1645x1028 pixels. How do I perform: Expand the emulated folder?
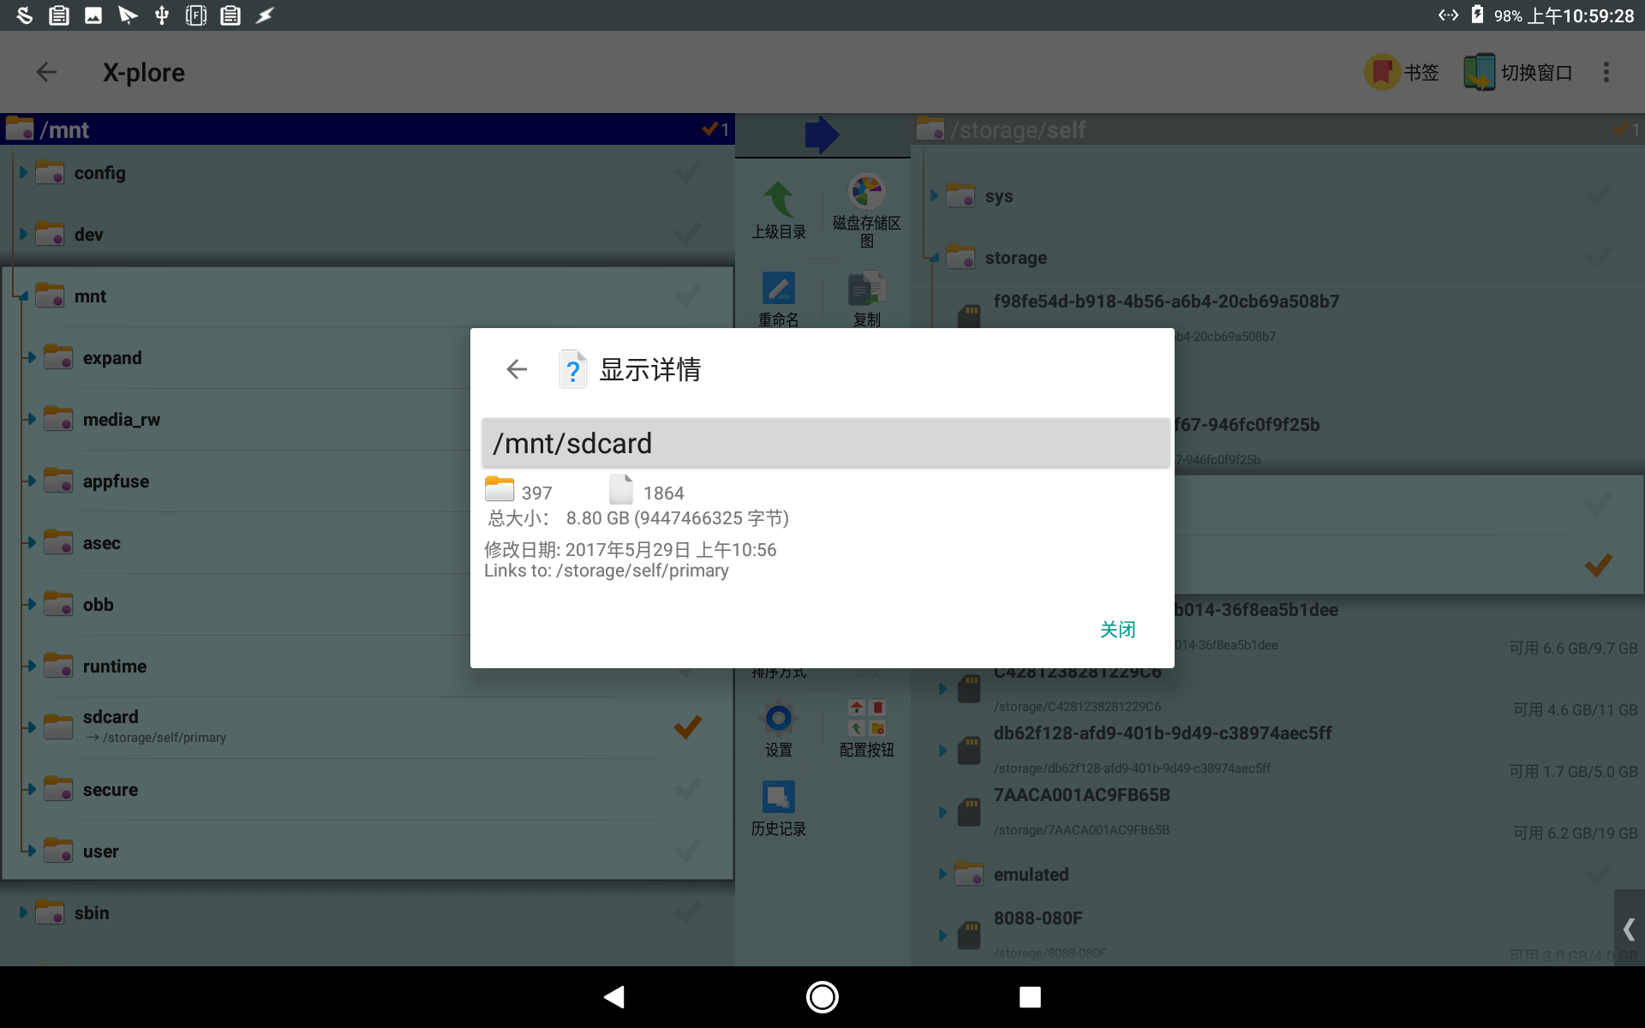click(942, 875)
